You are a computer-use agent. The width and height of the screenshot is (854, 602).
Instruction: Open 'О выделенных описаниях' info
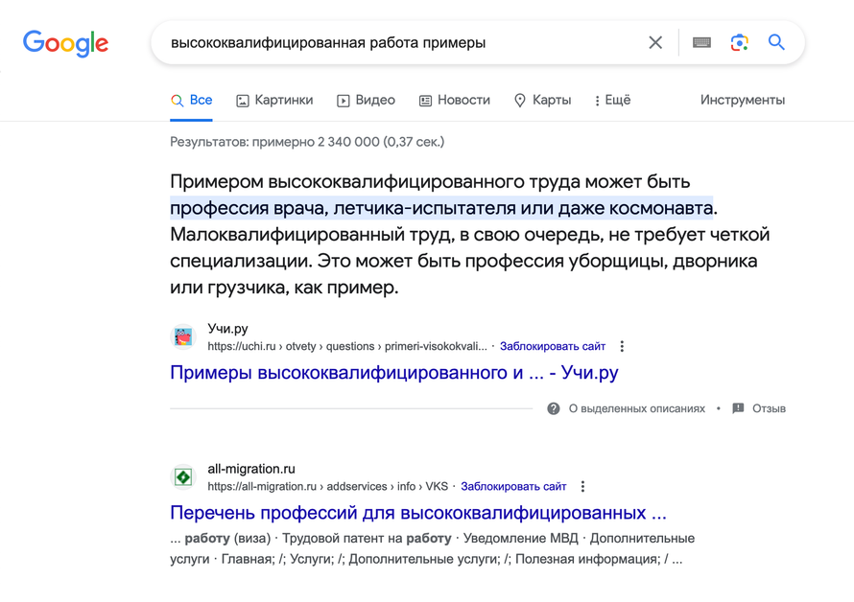(637, 408)
